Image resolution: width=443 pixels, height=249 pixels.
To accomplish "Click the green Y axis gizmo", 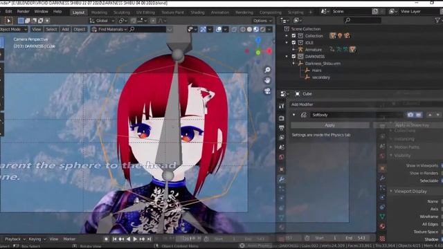I will (x=258, y=53).
